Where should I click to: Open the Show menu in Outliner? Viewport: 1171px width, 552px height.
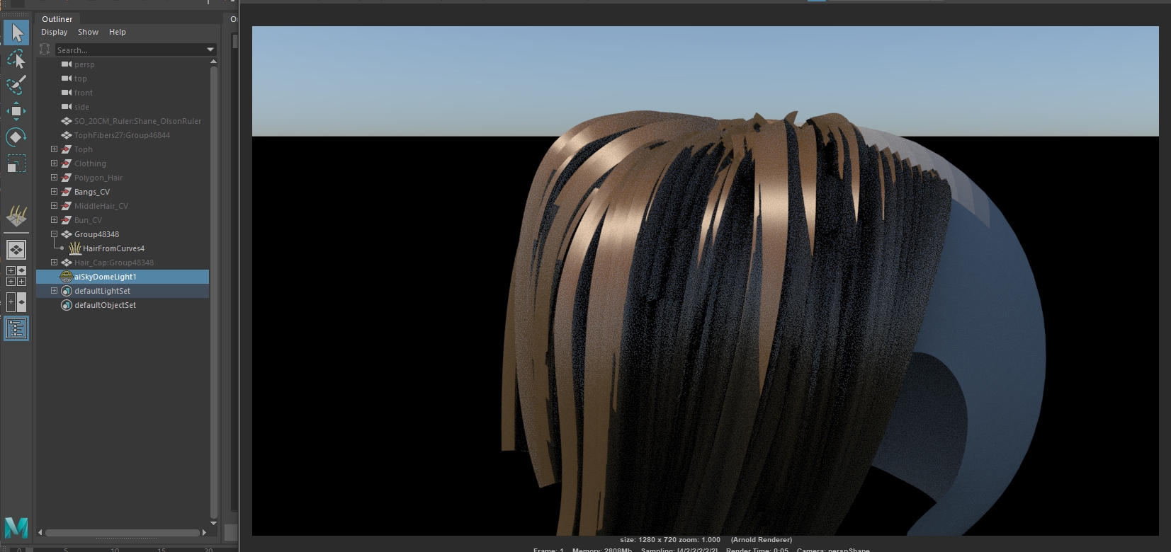[x=88, y=32]
